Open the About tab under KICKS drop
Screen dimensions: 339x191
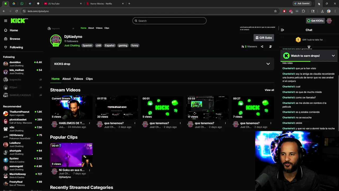pos(66,79)
